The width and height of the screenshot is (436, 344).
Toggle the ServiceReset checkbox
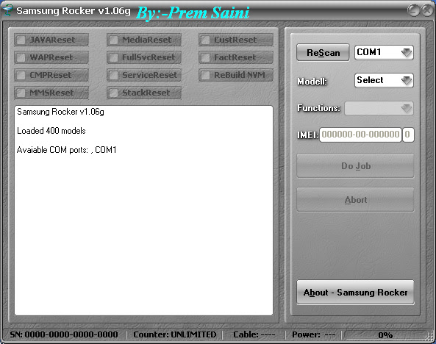[x=113, y=75]
